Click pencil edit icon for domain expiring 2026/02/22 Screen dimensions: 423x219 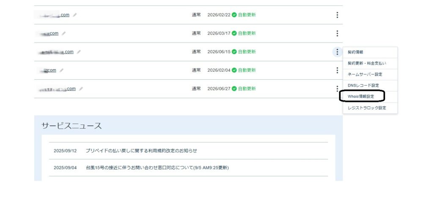point(75,15)
